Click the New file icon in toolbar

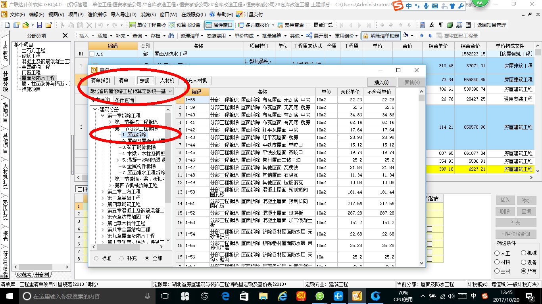pos(8,25)
